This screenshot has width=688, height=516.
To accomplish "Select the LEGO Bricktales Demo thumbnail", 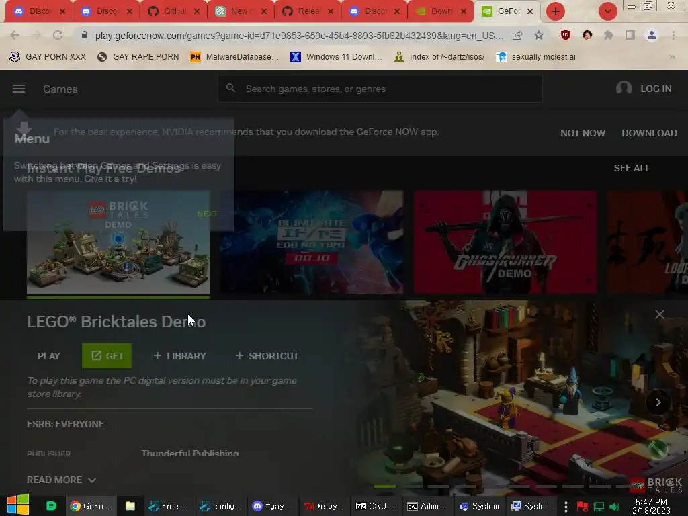I will pyautogui.click(x=118, y=242).
